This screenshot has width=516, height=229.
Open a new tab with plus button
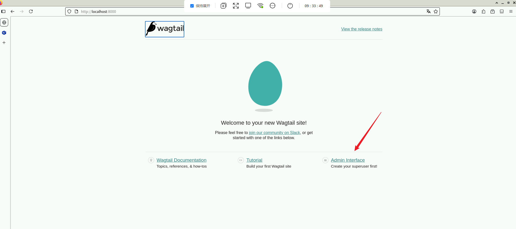pyautogui.click(x=4, y=43)
